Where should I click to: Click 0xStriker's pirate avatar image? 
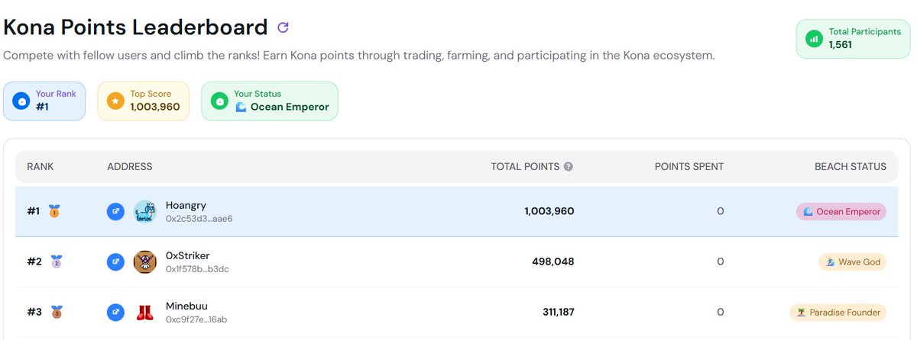click(145, 261)
